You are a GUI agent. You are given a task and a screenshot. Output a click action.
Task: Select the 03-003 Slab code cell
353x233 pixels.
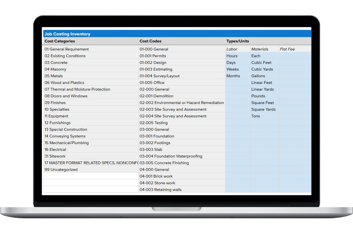pos(182,149)
